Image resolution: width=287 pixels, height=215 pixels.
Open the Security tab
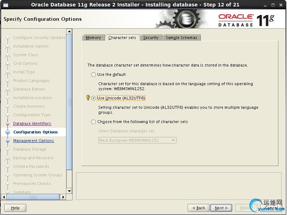pyautogui.click(x=151, y=38)
